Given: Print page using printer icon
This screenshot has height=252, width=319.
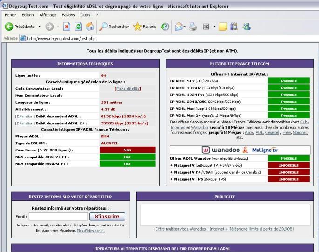Looking at the screenshot, I should tap(193, 27).
